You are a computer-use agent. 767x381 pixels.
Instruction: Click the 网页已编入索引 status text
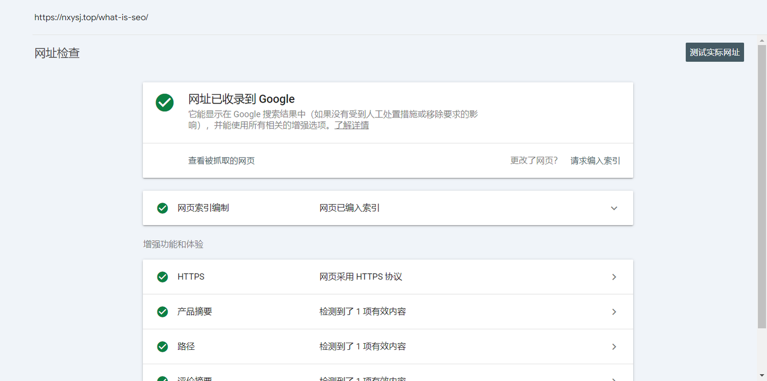349,208
